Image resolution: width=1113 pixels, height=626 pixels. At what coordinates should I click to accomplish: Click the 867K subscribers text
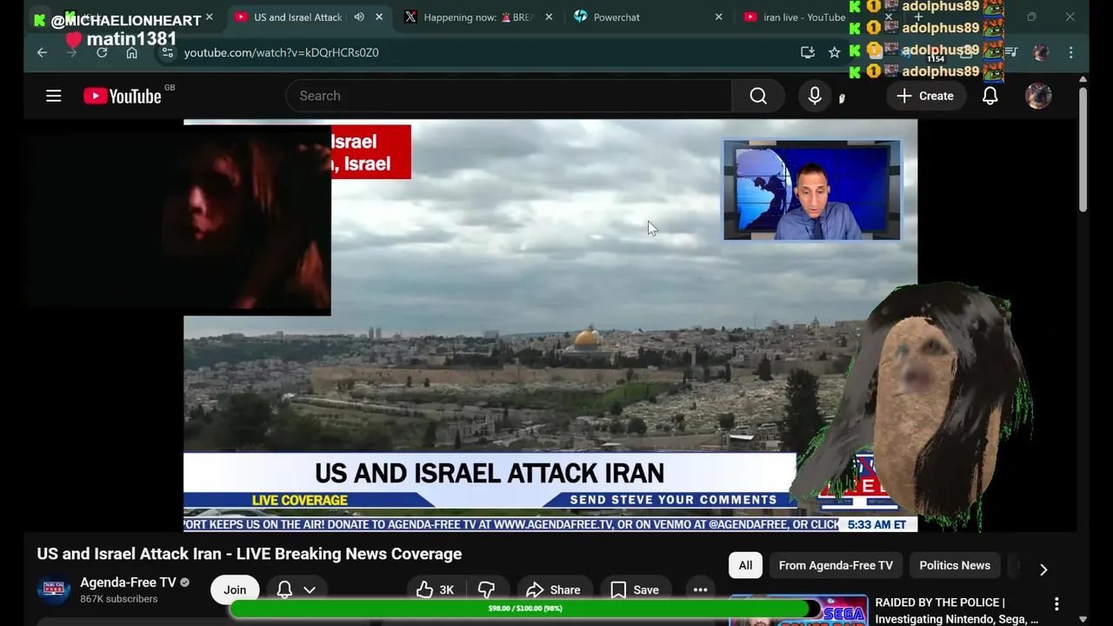click(119, 599)
